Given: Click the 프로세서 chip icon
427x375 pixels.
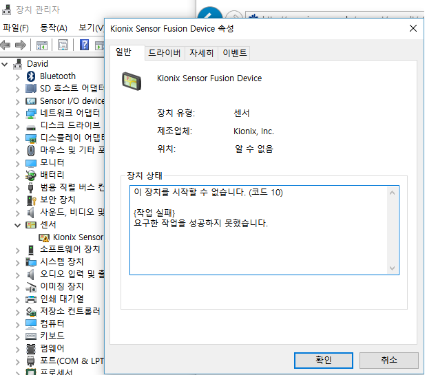Looking at the screenshot, I should pyautogui.click(x=31, y=372).
